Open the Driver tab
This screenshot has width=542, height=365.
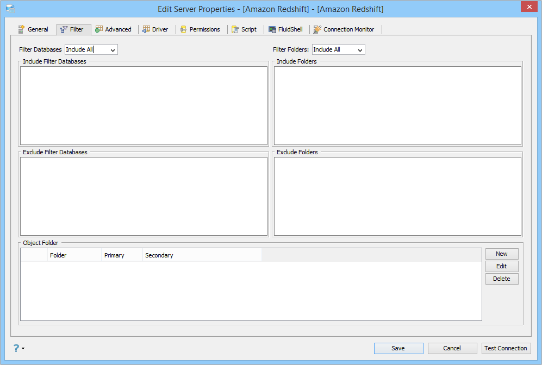(155, 29)
